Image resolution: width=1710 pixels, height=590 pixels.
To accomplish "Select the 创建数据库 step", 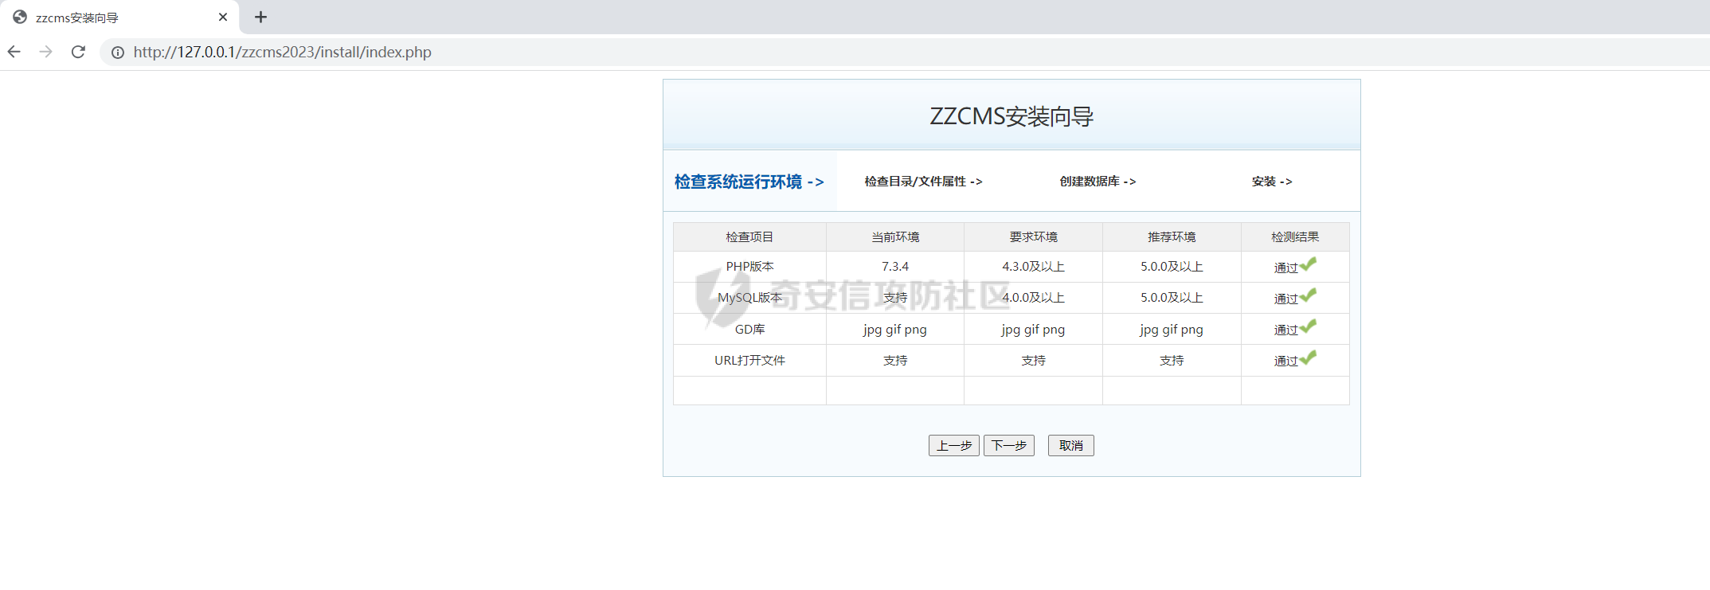I will click(1098, 182).
